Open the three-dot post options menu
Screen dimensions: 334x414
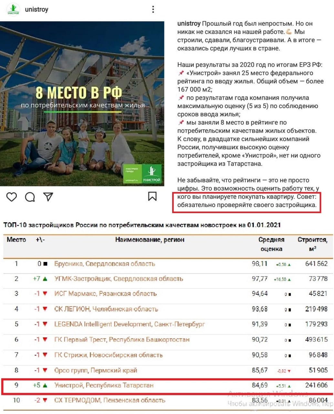(x=153, y=9)
